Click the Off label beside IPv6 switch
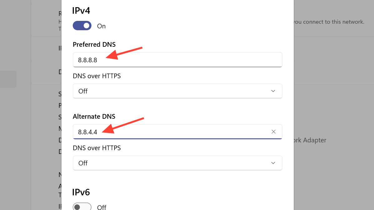This screenshot has width=374, height=210. point(102,207)
